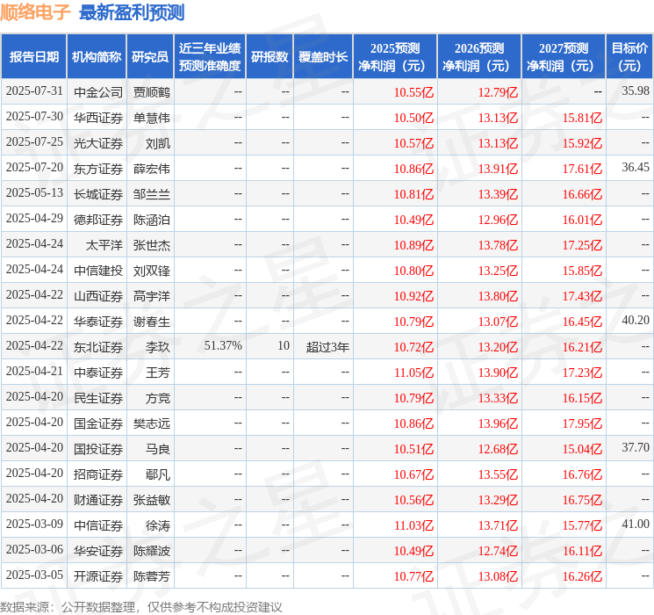This screenshot has height=615, width=654.
Task: Click the 覆盖时长 column header
Action: (323, 56)
